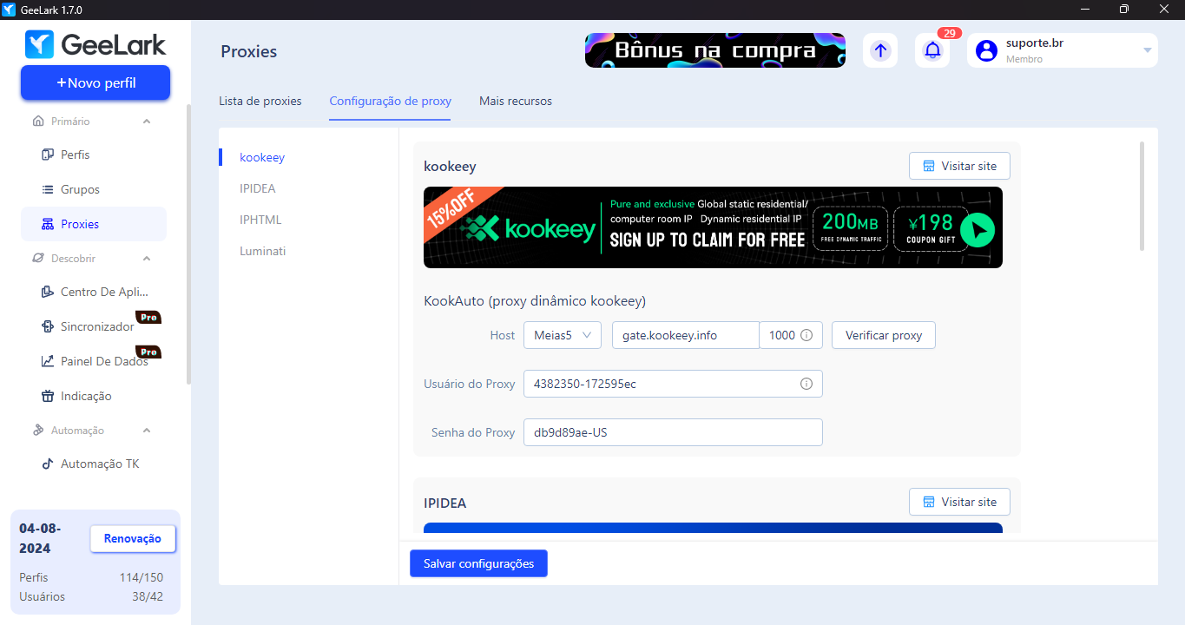Click the 04-08-2024 expiry date

40,538
